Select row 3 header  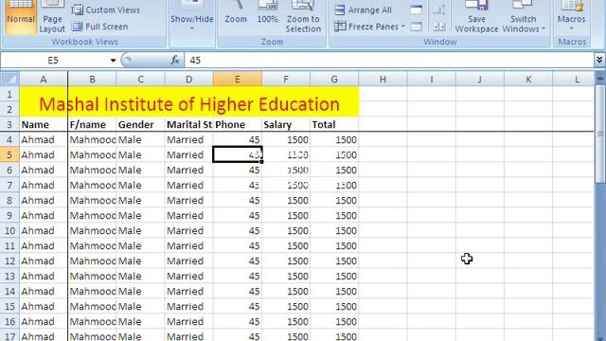coord(9,124)
